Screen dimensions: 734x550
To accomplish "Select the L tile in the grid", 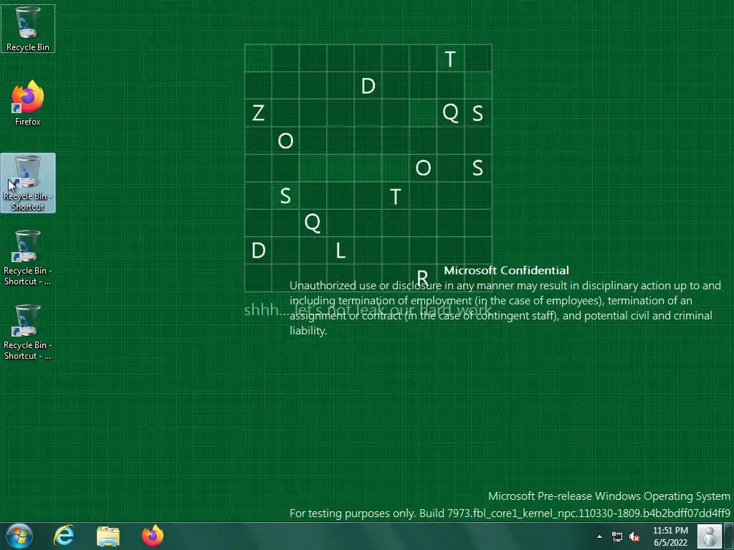I will (x=340, y=251).
